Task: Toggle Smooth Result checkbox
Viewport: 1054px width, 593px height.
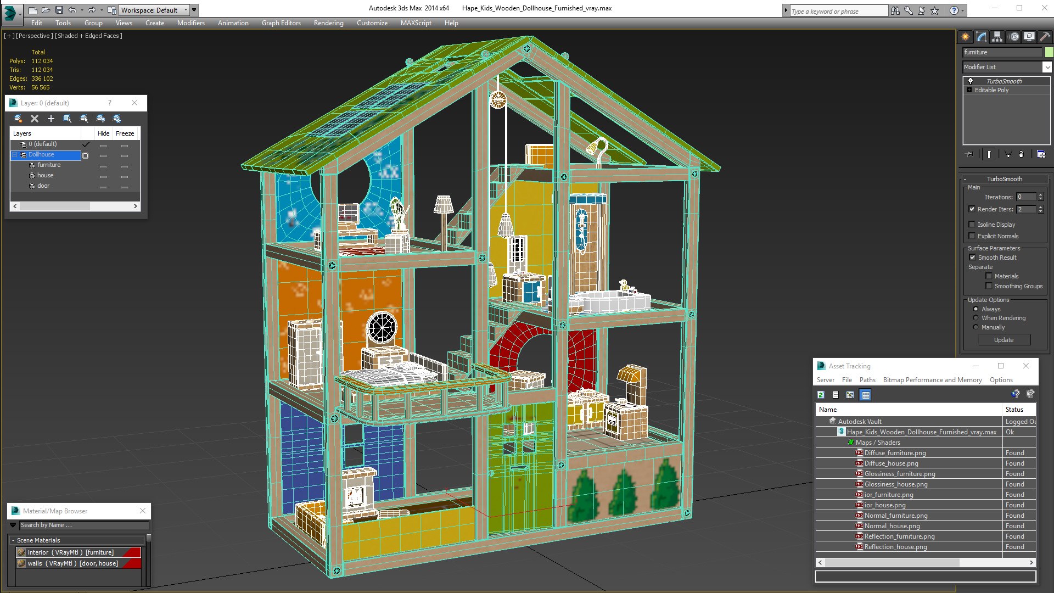Action: (973, 258)
